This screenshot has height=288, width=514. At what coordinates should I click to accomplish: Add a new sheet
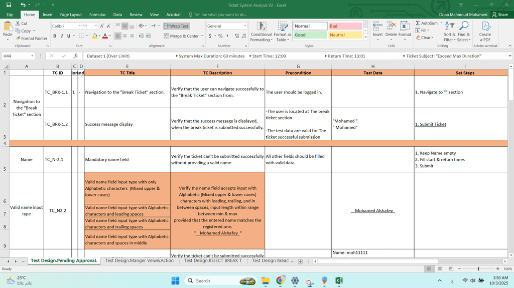click(x=300, y=261)
